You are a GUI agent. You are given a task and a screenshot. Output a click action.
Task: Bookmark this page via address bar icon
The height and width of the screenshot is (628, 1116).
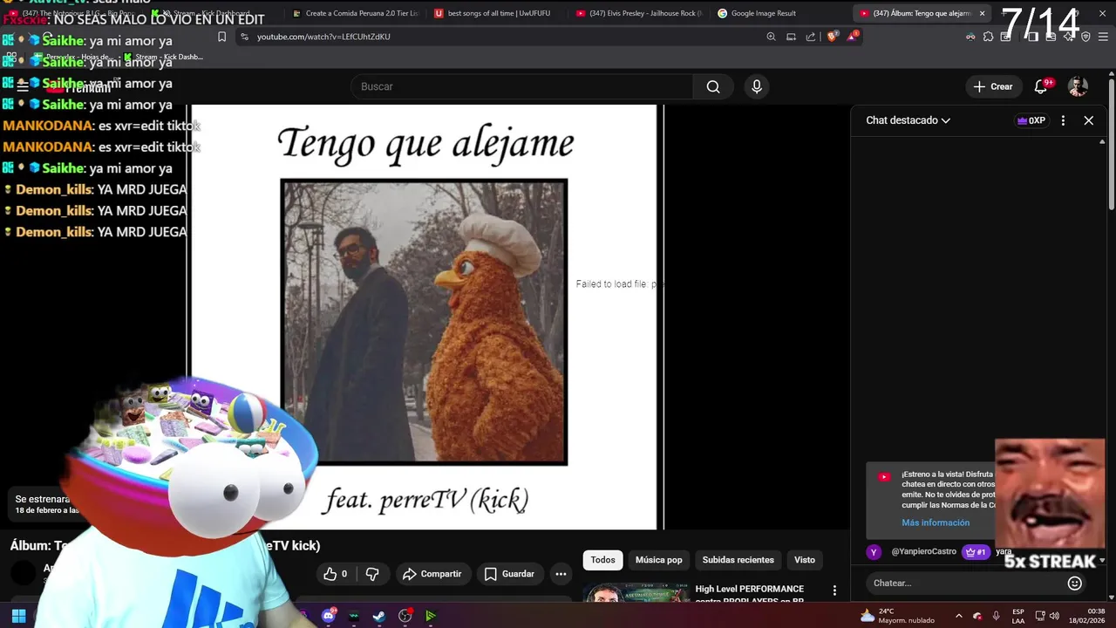click(x=221, y=37)
